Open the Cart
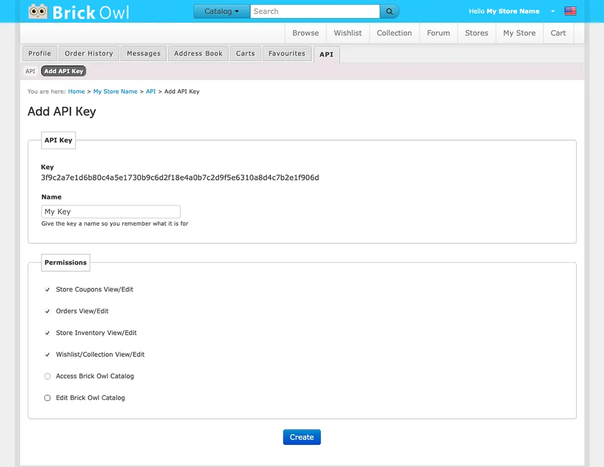604x467 pixels. click(558, 33)
